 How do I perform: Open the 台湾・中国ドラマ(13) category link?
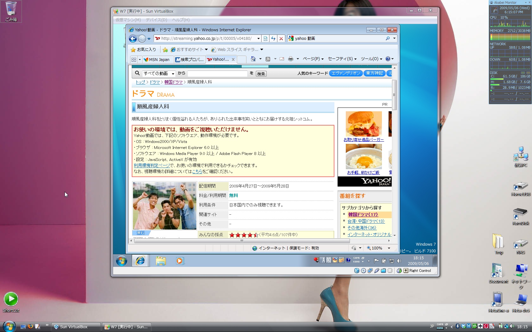(366, 221)
